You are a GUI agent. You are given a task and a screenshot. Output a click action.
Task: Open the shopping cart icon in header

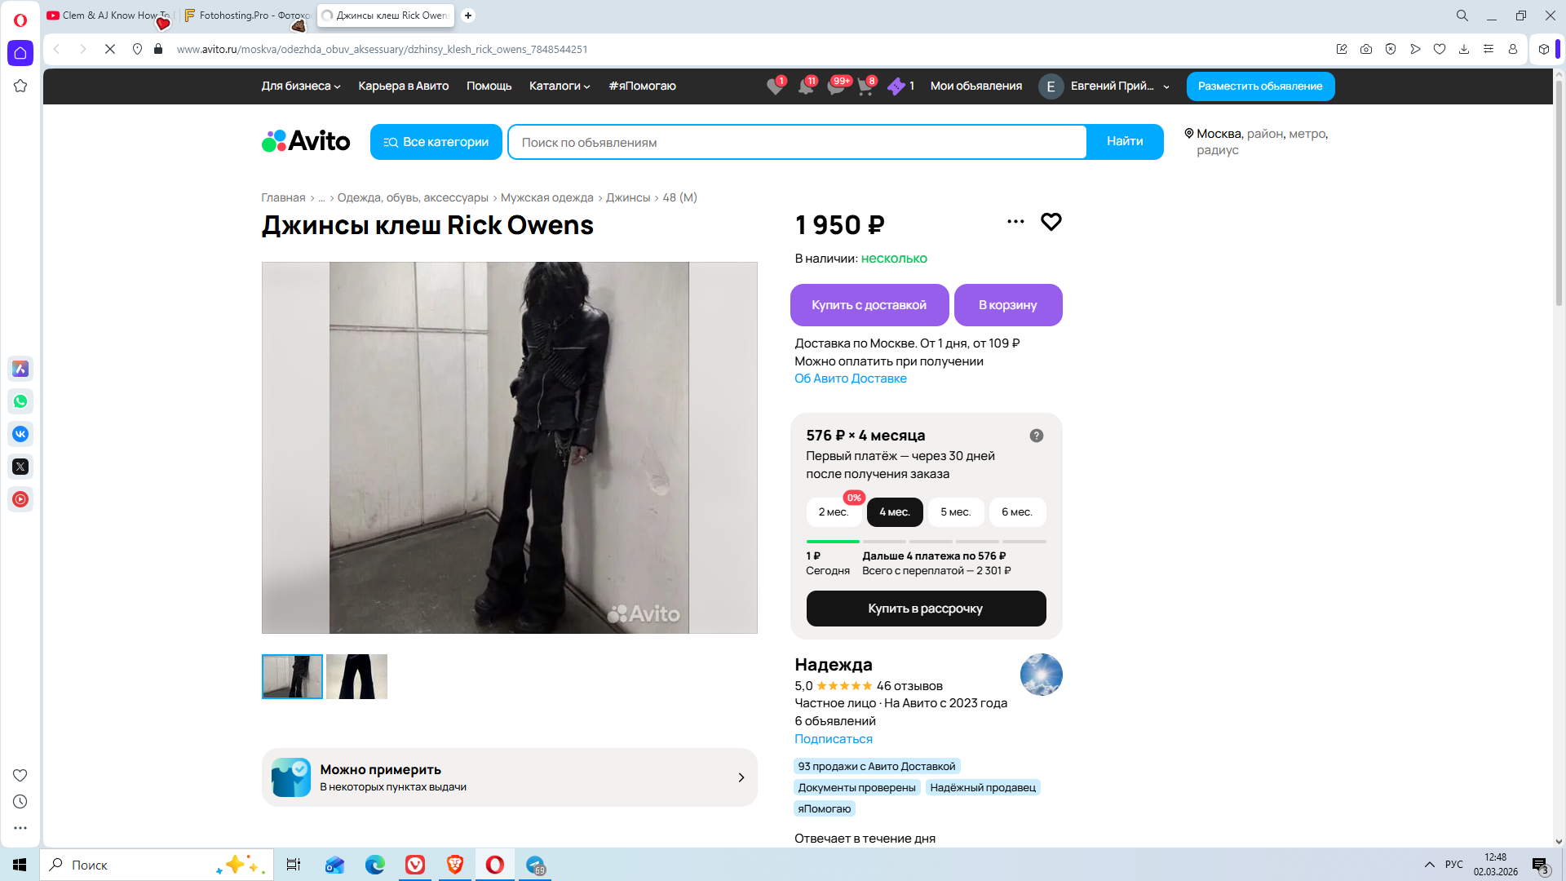865,86
